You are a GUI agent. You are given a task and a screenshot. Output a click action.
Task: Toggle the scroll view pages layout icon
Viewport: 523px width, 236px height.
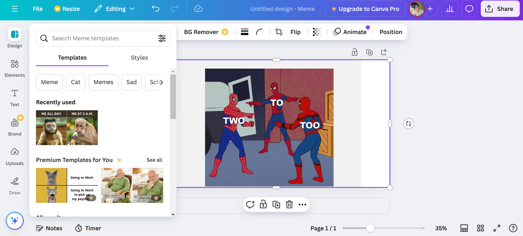(464, 228)
